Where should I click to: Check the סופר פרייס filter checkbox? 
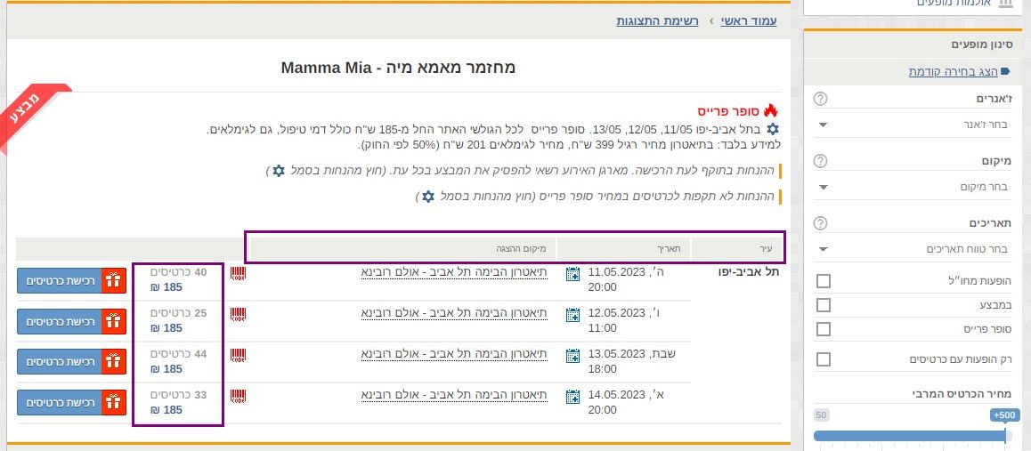click(x=824, y=329)
